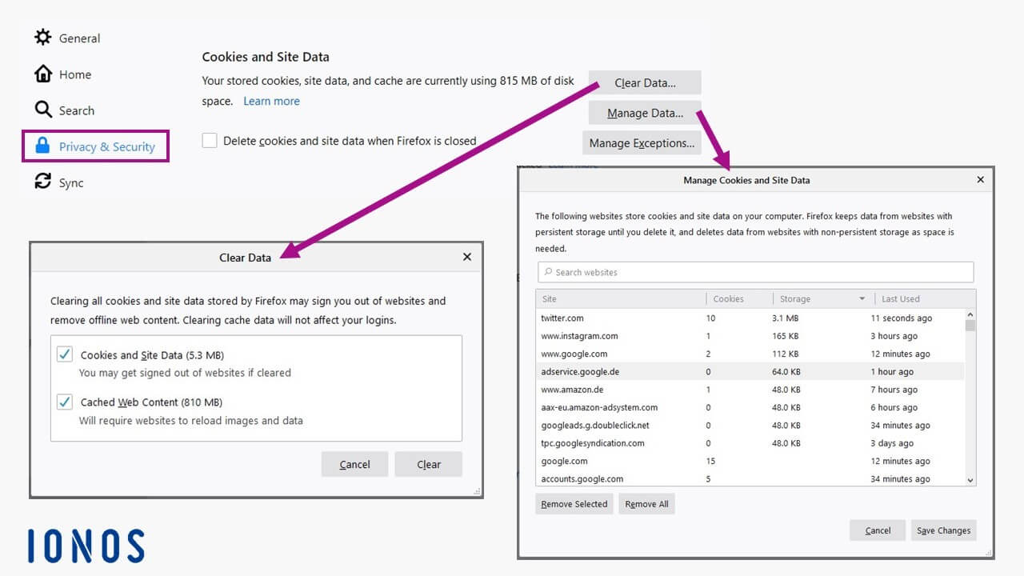Screen dimensions: 1024x576
Task: Click the site list scrollbar down arrow
Action: [x=970, y=480]
